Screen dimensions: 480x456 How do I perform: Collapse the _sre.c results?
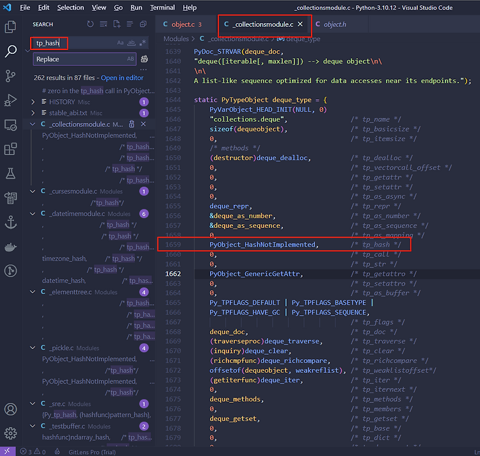pos(33,403)
